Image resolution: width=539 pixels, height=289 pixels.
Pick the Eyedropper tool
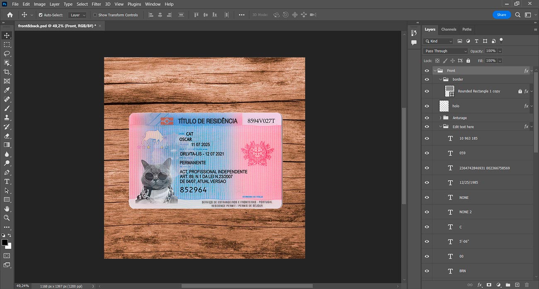click(7, 90)
